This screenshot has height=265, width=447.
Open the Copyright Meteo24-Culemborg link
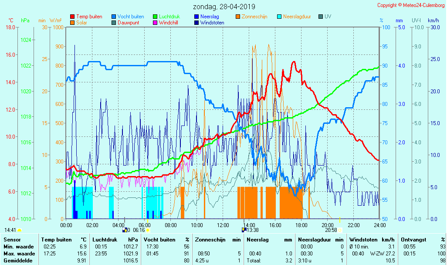[x=410, y=5]
